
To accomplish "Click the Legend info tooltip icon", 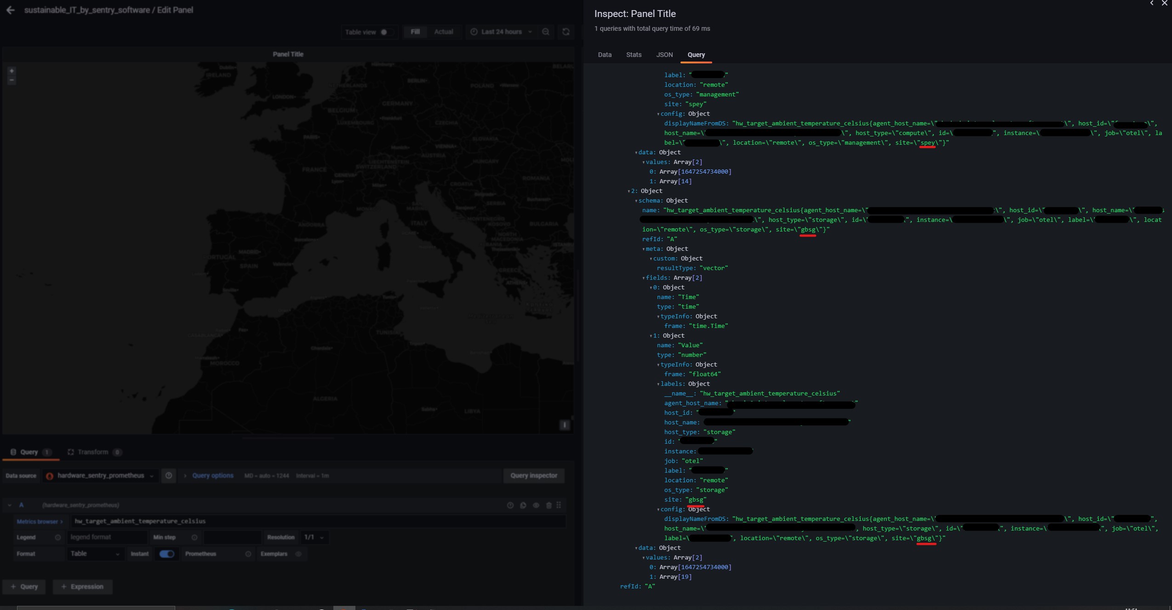I will pos(58,537).
